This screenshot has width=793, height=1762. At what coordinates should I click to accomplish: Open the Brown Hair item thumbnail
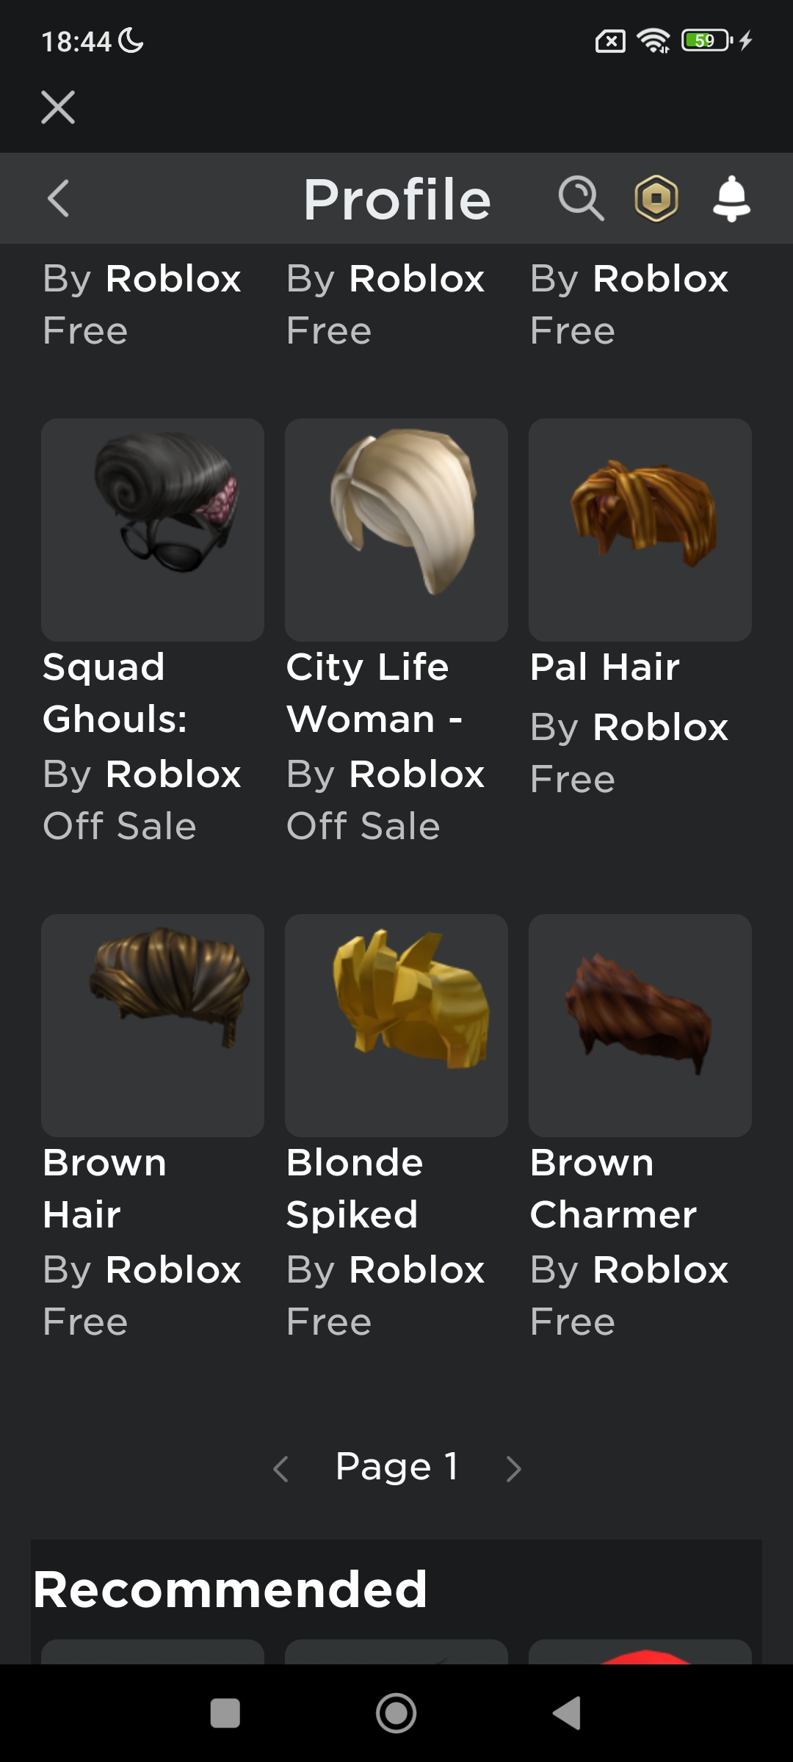click(153, 1026)
